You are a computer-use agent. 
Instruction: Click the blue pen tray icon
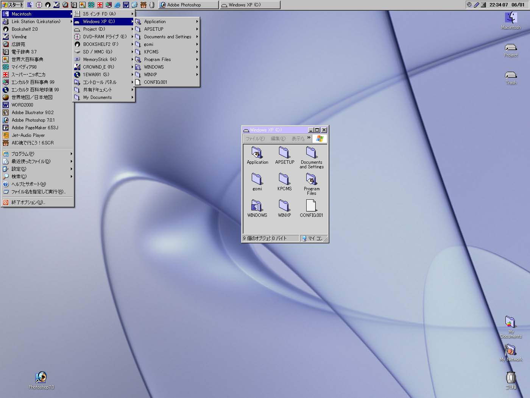coord(477,5)
